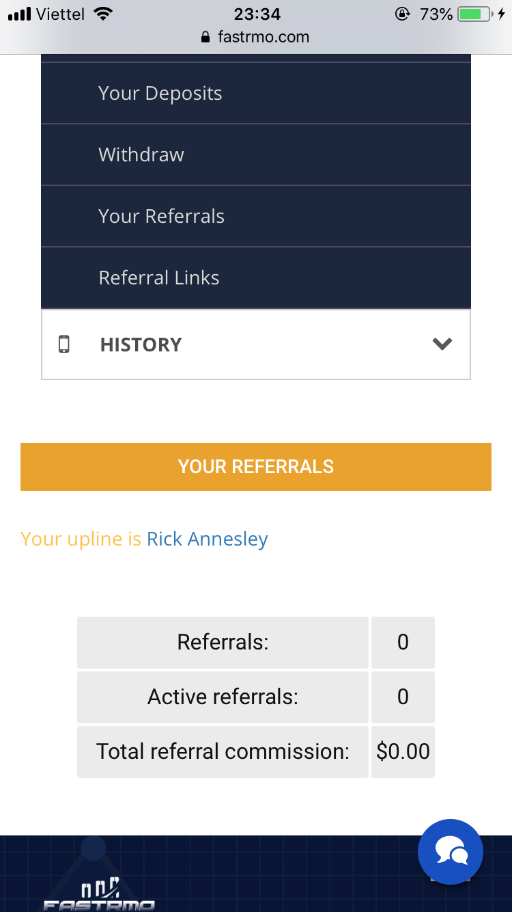
Task: Go to Your Referrals menu item
Action: point(161,216)
